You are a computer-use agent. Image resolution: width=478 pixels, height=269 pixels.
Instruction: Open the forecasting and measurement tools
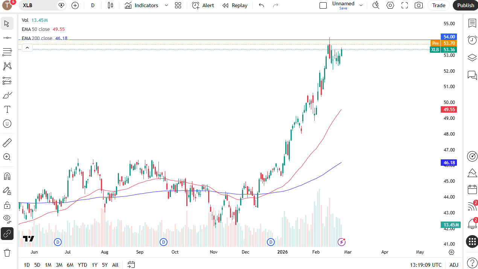coord(7,81)
